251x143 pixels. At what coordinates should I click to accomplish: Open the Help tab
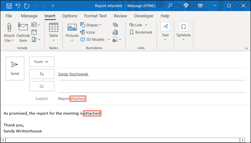[x=165, y=16]
